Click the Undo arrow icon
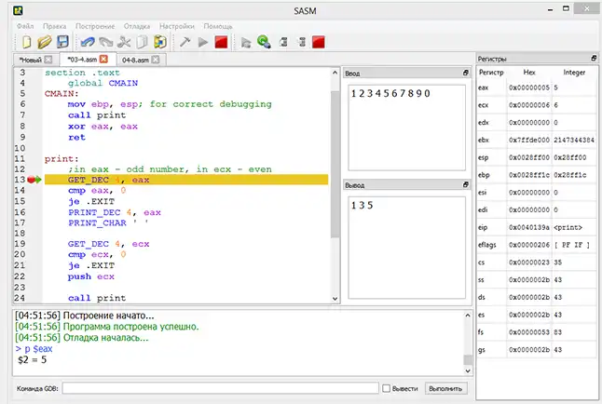 click(88, 42)
